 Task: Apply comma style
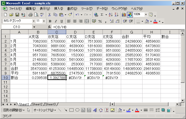click(106, 22)
